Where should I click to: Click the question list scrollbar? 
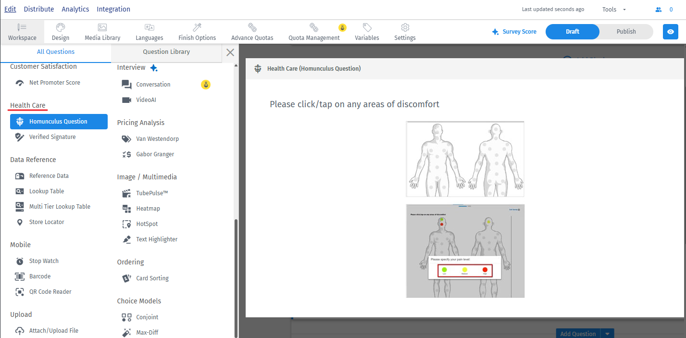click(236, 277)
